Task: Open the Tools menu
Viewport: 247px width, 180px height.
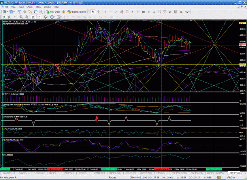Action: (38, 7)
